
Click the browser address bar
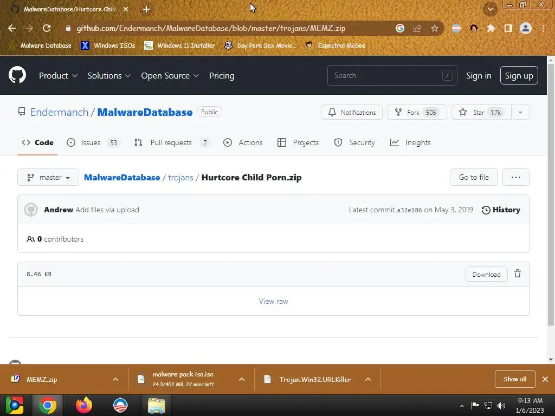pos(211,28)
